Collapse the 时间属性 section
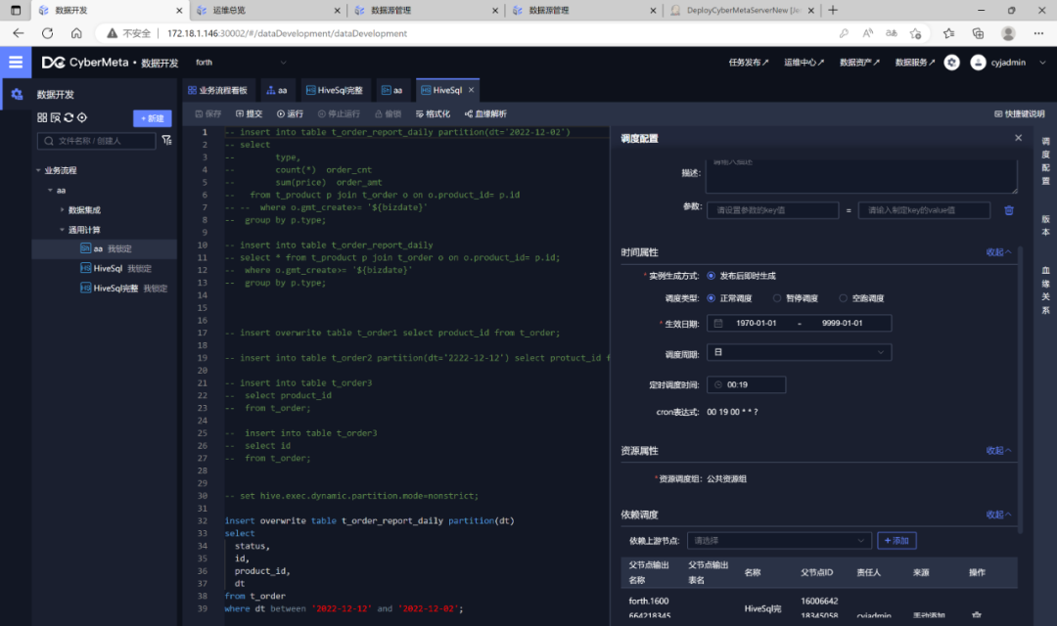Viewport: 1057px width, 626px height. pos(998,252)
